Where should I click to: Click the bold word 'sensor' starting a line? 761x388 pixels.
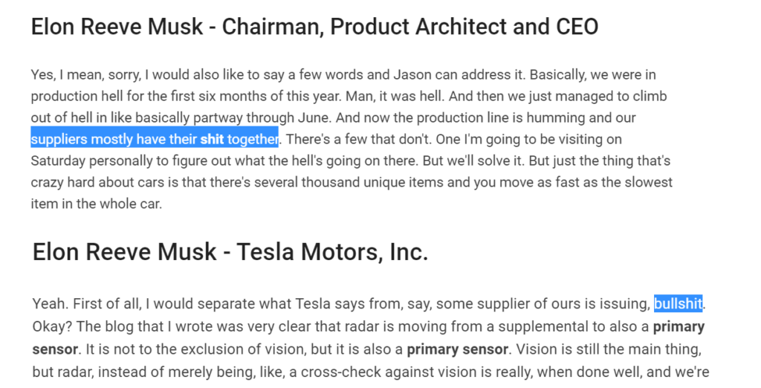tap(55, 349)
